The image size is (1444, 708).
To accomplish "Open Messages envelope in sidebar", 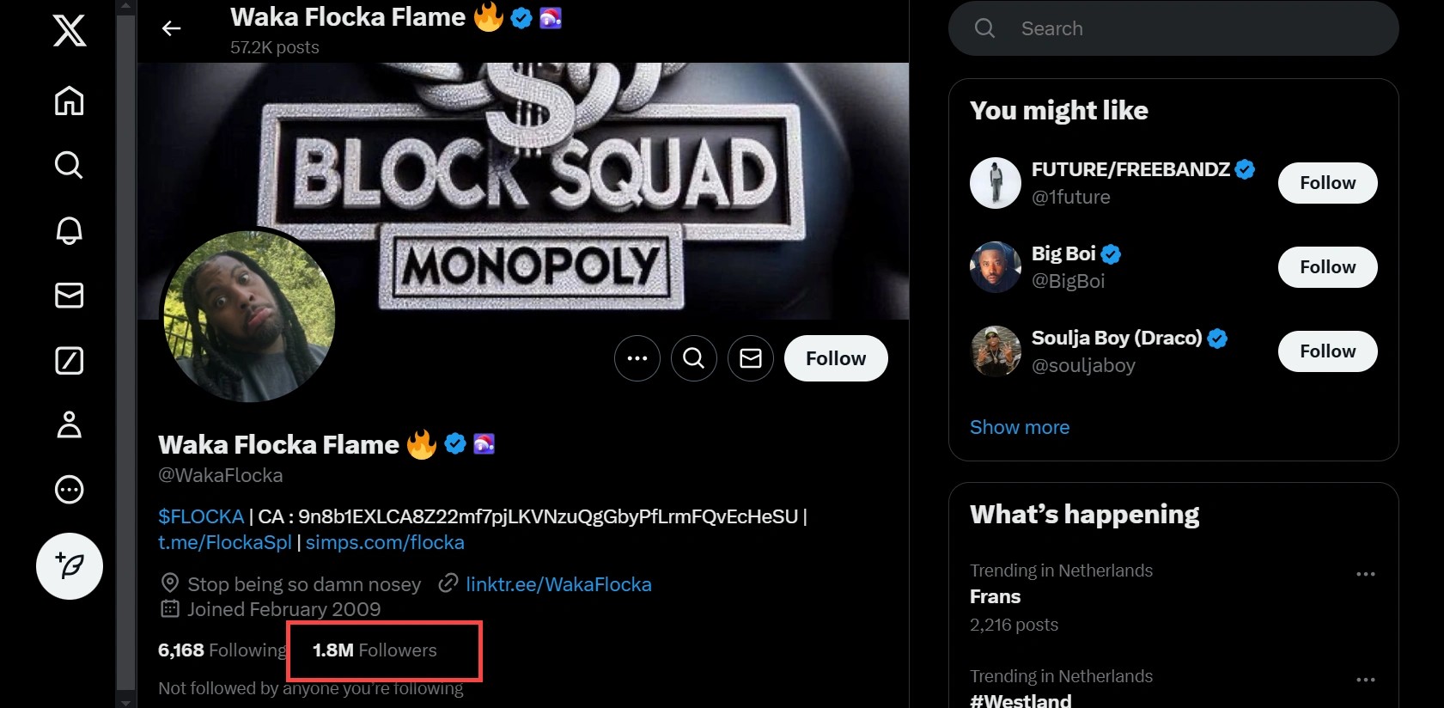I will pos(70,296).
